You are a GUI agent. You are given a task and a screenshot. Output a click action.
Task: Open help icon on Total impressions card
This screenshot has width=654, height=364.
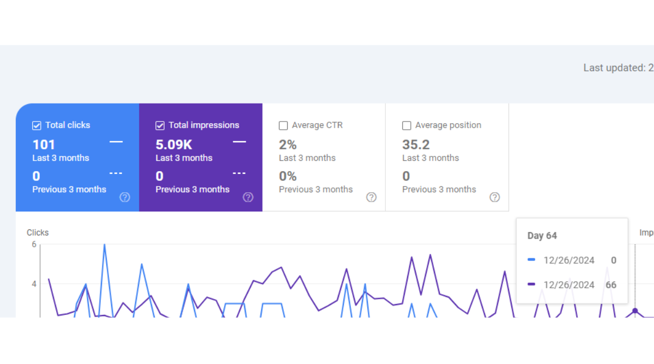click(248, 197)
